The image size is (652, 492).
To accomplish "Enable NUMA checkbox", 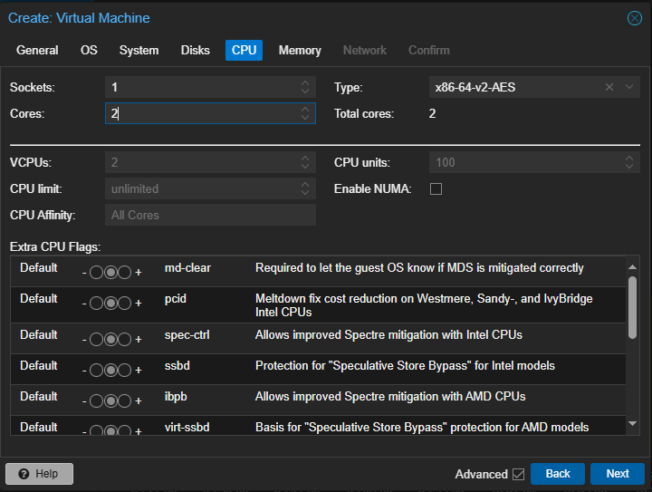I will pos(436,189).
